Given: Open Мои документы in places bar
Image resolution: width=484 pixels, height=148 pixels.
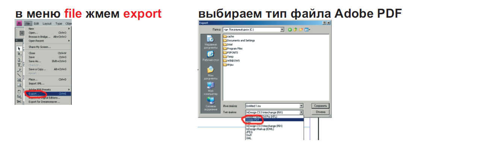Looking at the screenshot, I should (210, 73).
